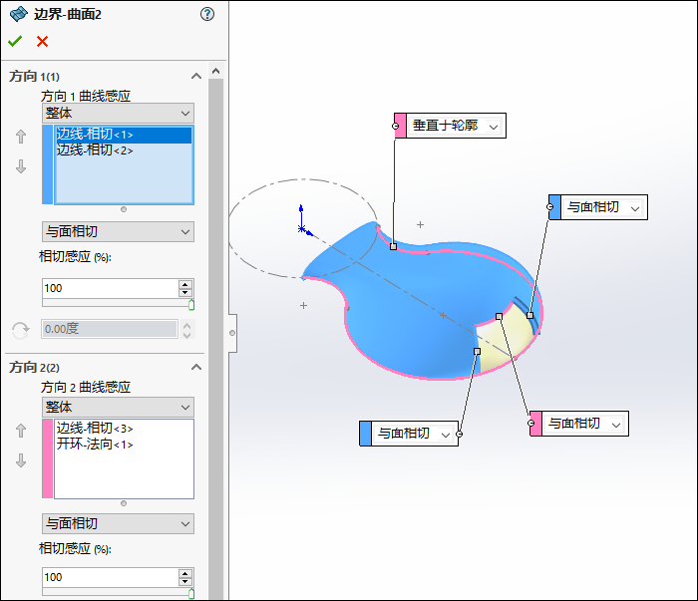
Task: Collapse the 方向 2(2) section
Action: coord(196,367)
